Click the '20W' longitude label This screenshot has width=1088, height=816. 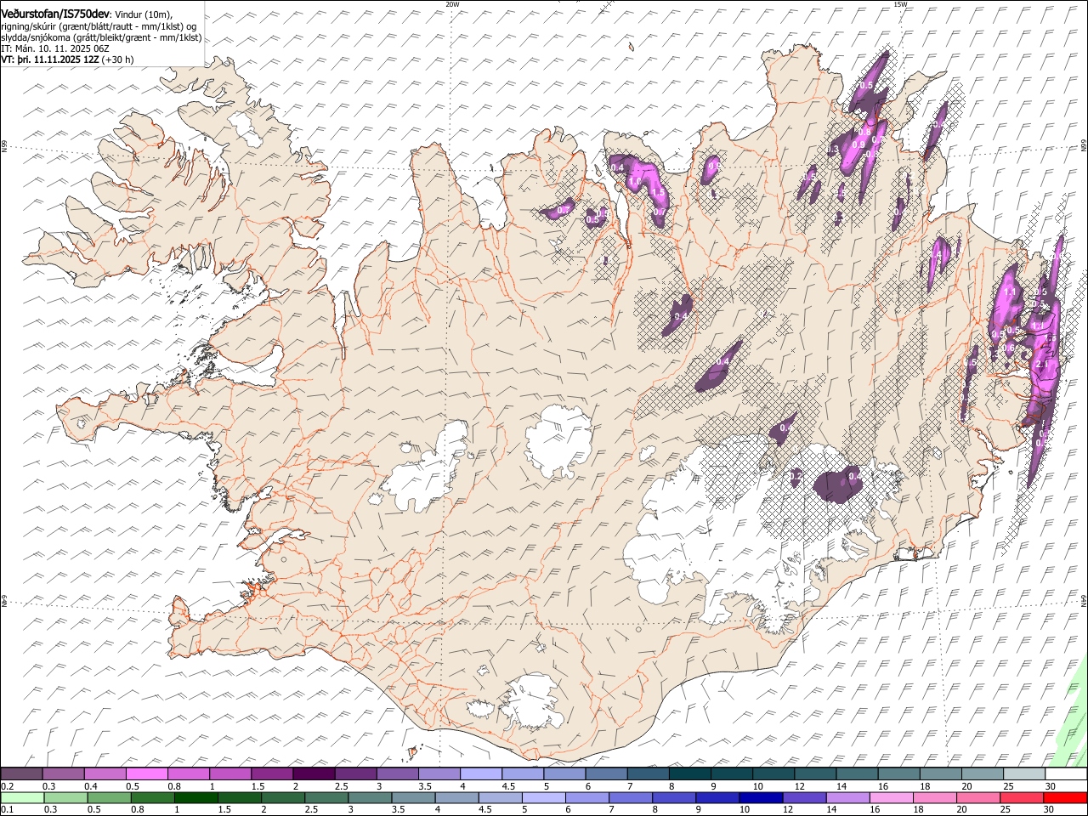click(452, 4)
